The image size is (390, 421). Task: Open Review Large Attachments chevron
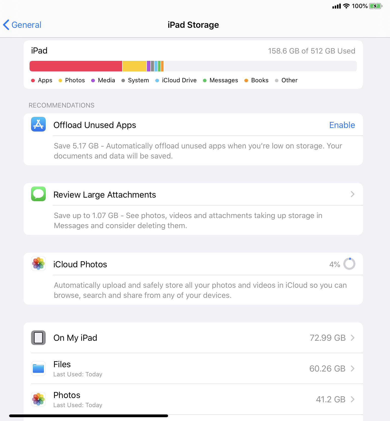click(x=353, y=194)
